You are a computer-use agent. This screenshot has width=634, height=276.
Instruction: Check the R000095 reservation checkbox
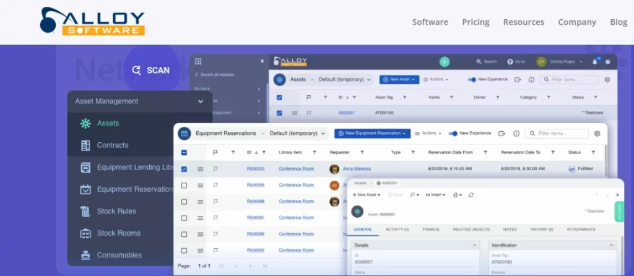(184, 251)
